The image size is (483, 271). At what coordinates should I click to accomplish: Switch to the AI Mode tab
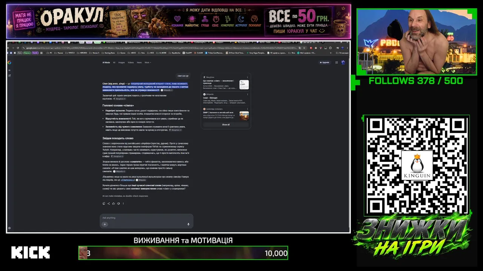pos(106,62)
